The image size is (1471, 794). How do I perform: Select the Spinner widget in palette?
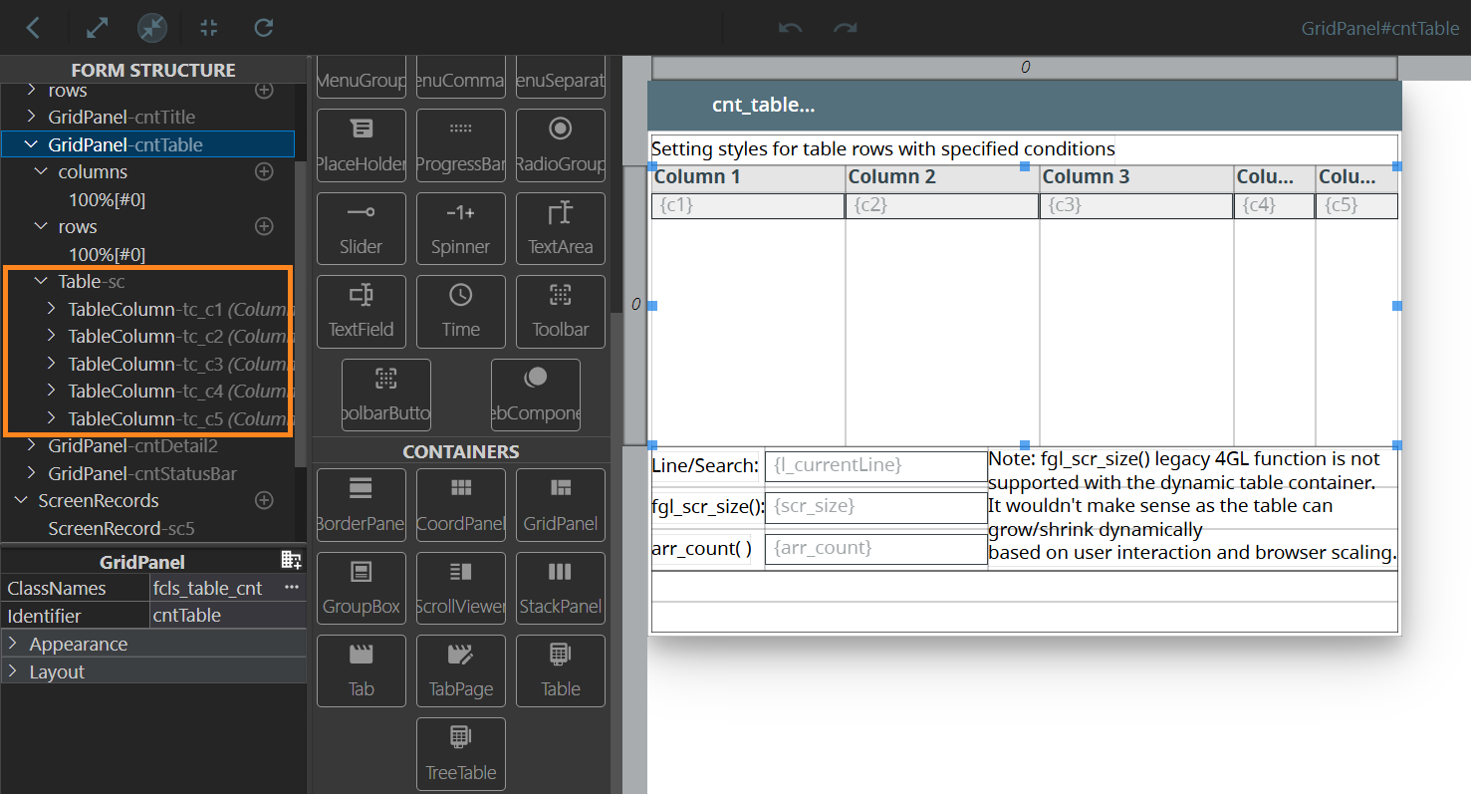click(x=460, y=228)
